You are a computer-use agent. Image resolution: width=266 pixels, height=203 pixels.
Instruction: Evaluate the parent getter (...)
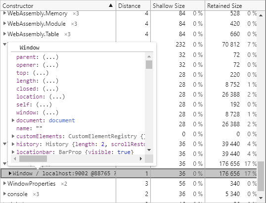(x=50, y=57)
